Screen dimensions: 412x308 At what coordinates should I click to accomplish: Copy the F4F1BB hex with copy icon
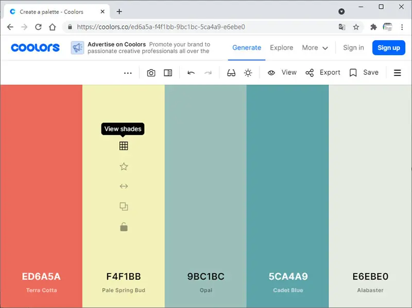pos(124,206)
